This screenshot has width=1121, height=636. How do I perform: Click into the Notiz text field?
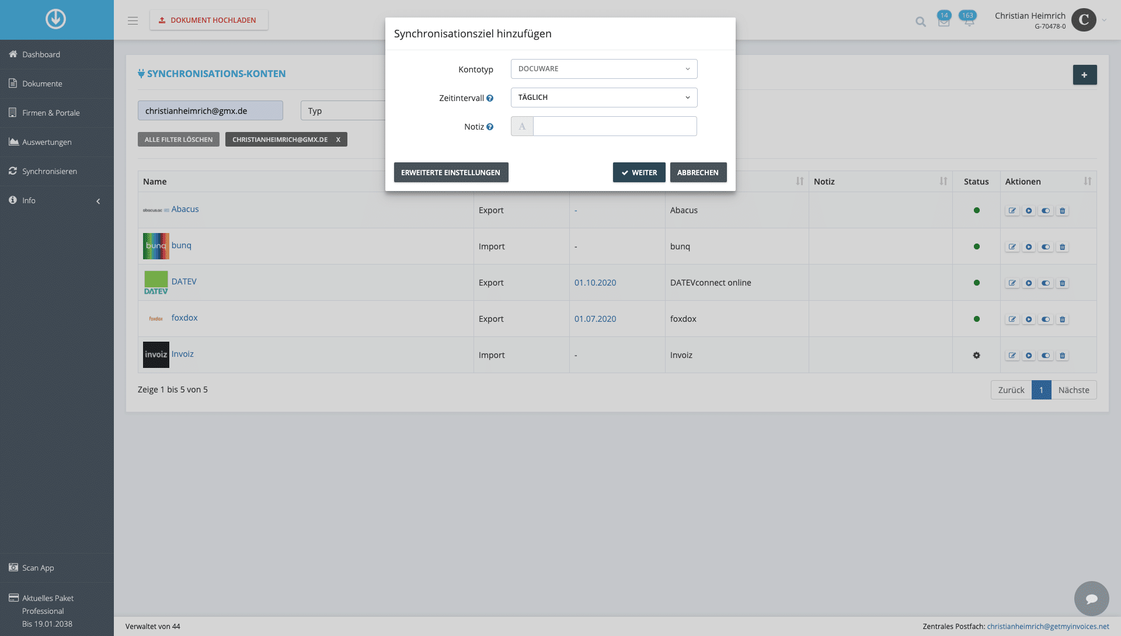(x=615, y=126)
